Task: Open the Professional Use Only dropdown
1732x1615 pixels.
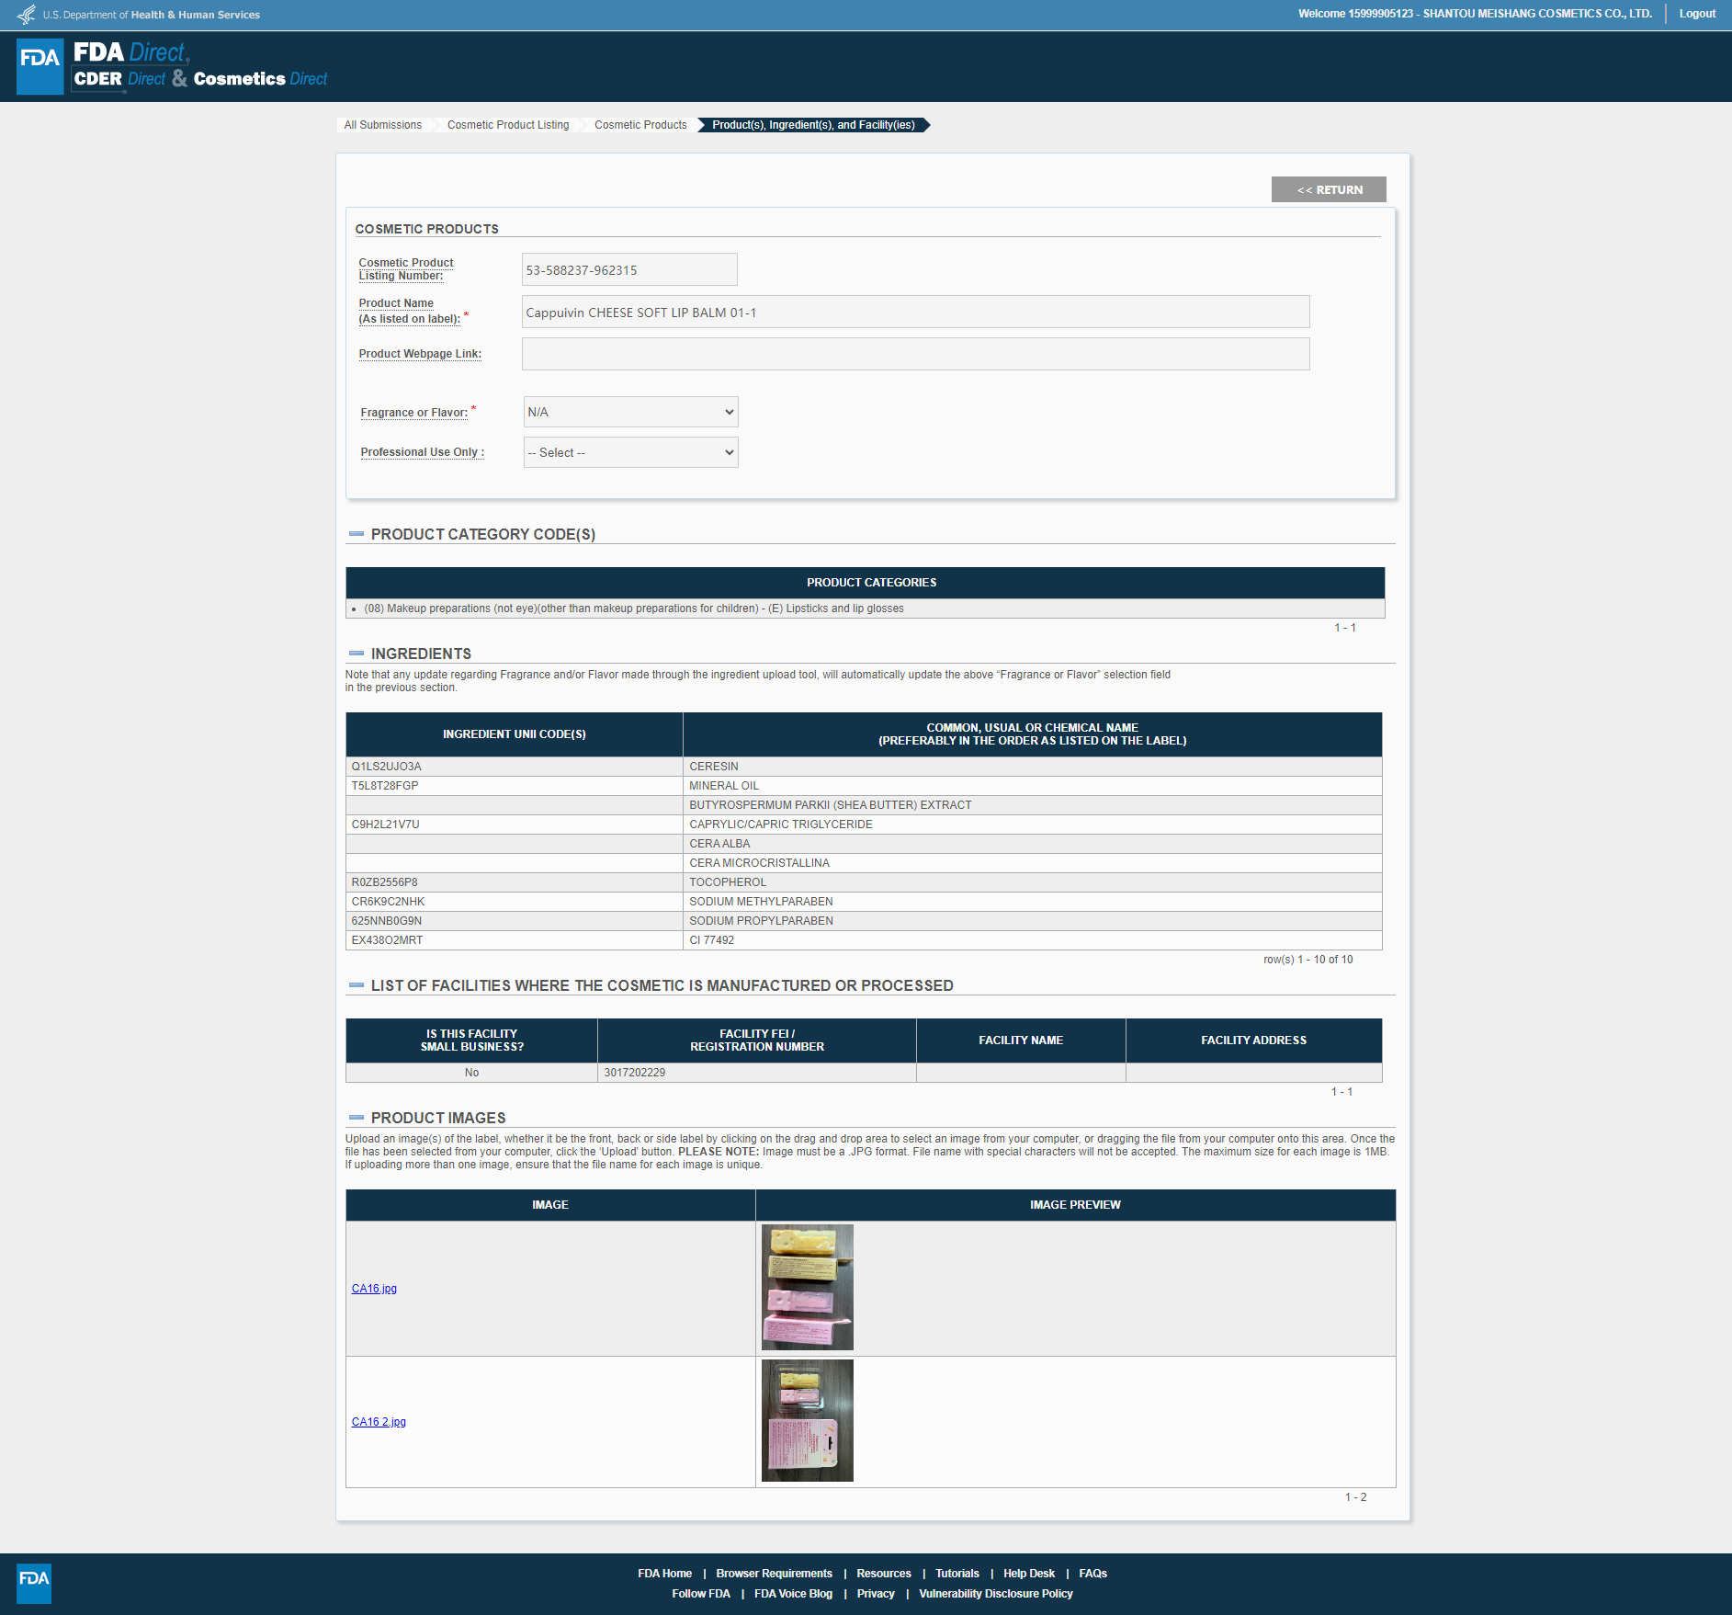Action: coord(630,452)
